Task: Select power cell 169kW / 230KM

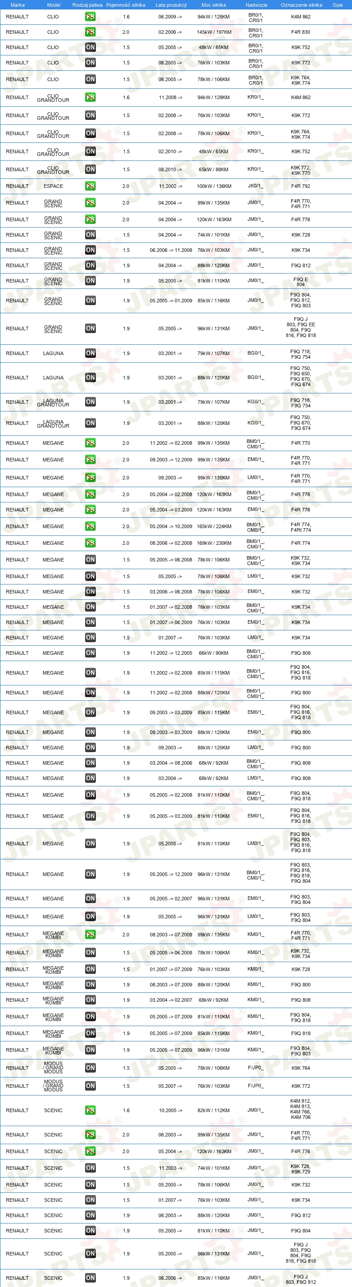Action: point(214,543)
